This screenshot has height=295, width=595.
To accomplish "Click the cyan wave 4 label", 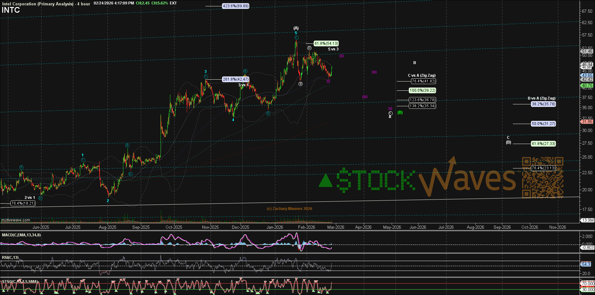I will [233, 120].
